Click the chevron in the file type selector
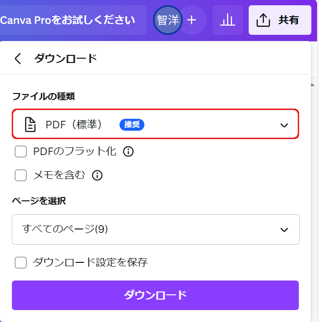 tap(284, 125)
